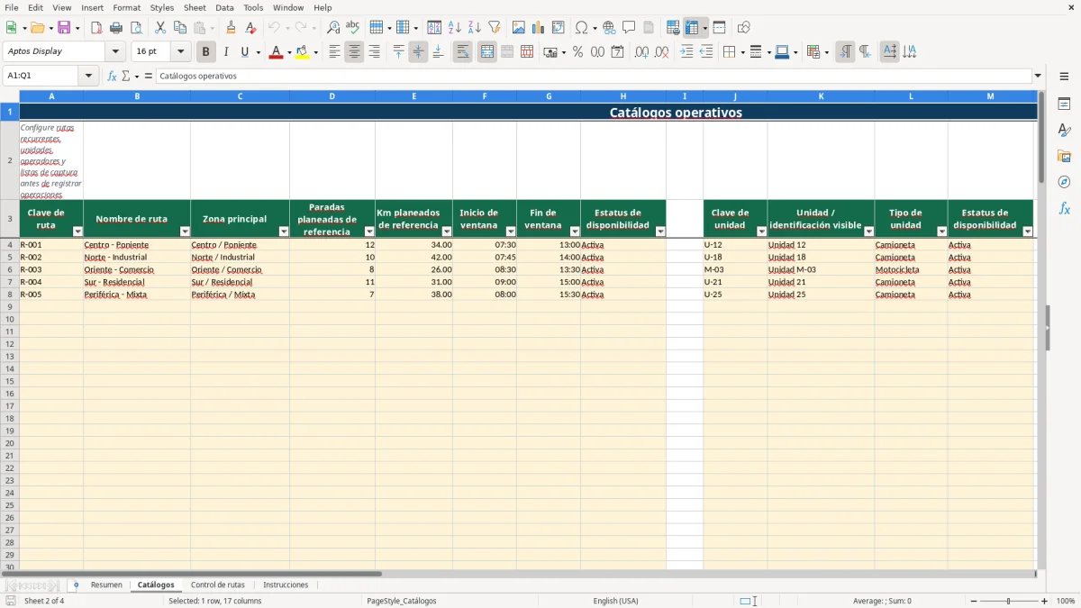Screen dimensions: 1081x608
Task: Open sidebar Navigator compass icon
Action: 1064,182
